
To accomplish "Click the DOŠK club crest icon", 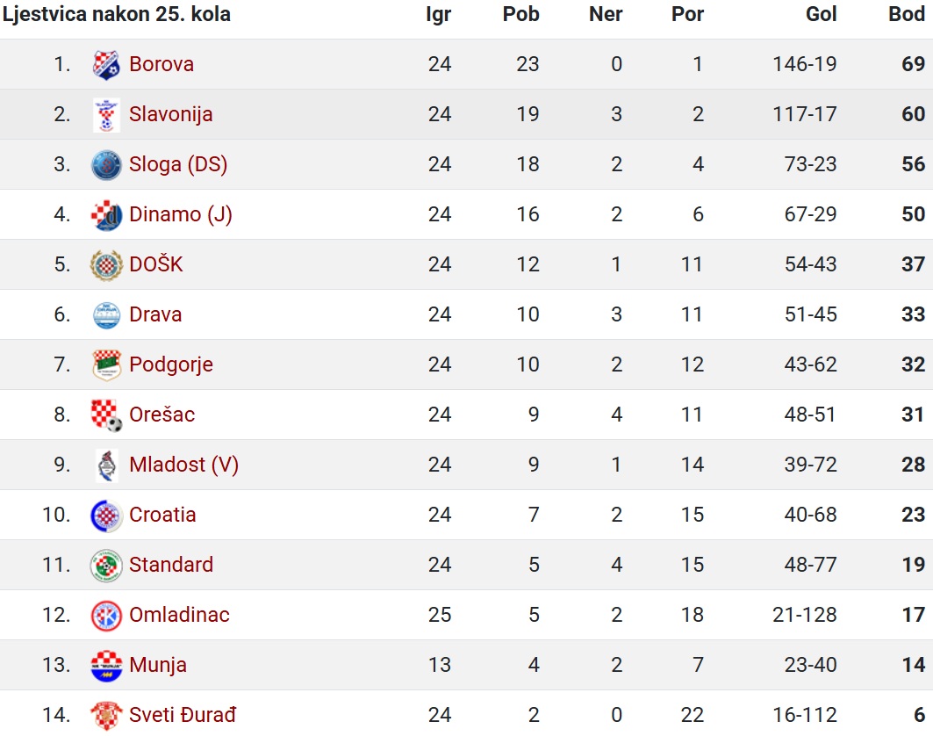I will (x=106, y=265).
